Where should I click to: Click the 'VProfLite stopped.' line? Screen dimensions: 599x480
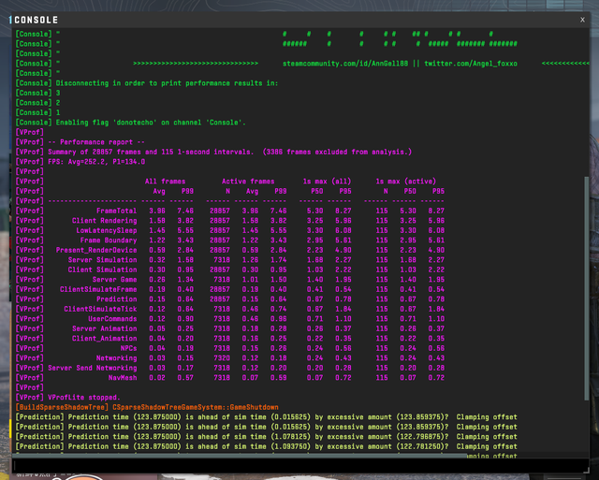click(84, 398)
